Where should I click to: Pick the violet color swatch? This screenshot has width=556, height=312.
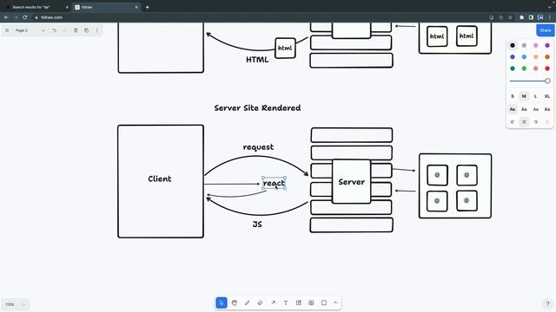(x=547, y=45)
